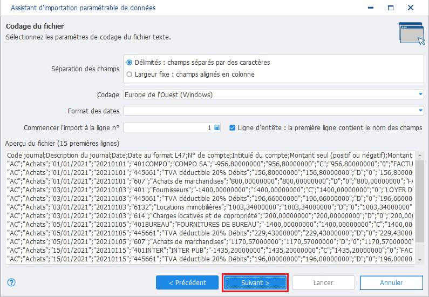
Task: Go back with the Précédent button
Action: pos(187,282)
